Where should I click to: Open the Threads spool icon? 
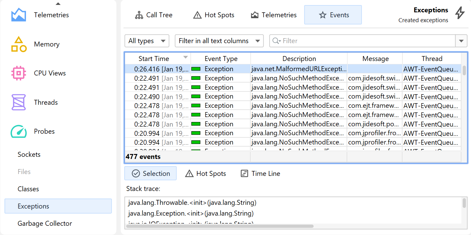(x=19, y=102)
